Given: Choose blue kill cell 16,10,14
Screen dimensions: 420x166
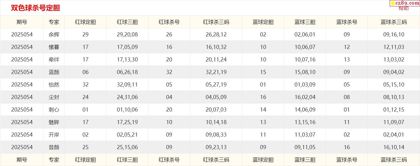Looking at the screenshot, I should (x=394, y=147).
